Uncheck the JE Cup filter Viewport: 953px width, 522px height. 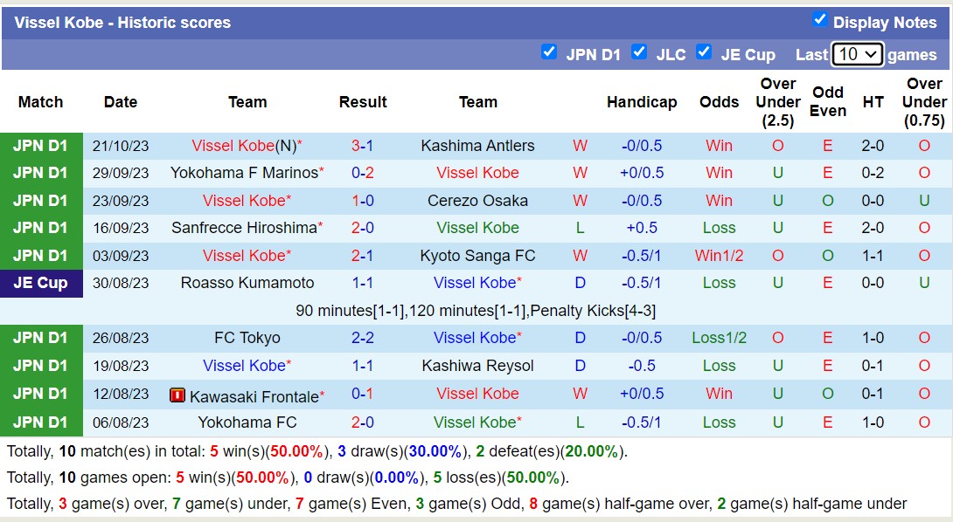pos(704,52)
